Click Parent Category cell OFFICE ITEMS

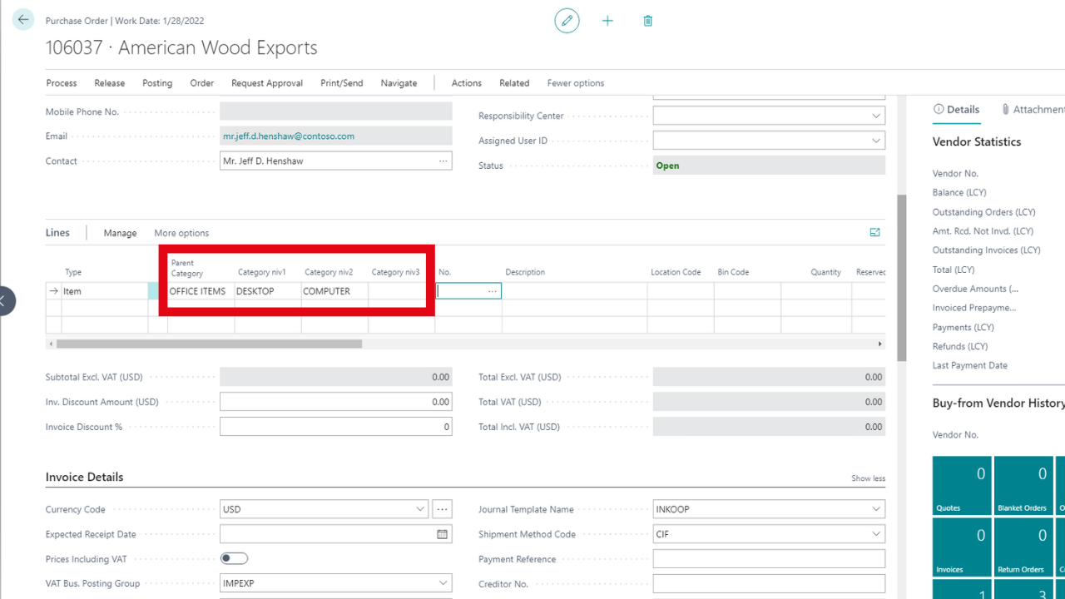coord(201,291)
